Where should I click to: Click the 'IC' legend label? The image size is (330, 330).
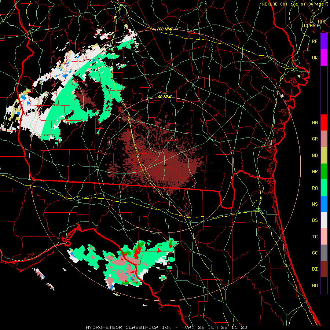pyautogui.click(x=315, y=237)
